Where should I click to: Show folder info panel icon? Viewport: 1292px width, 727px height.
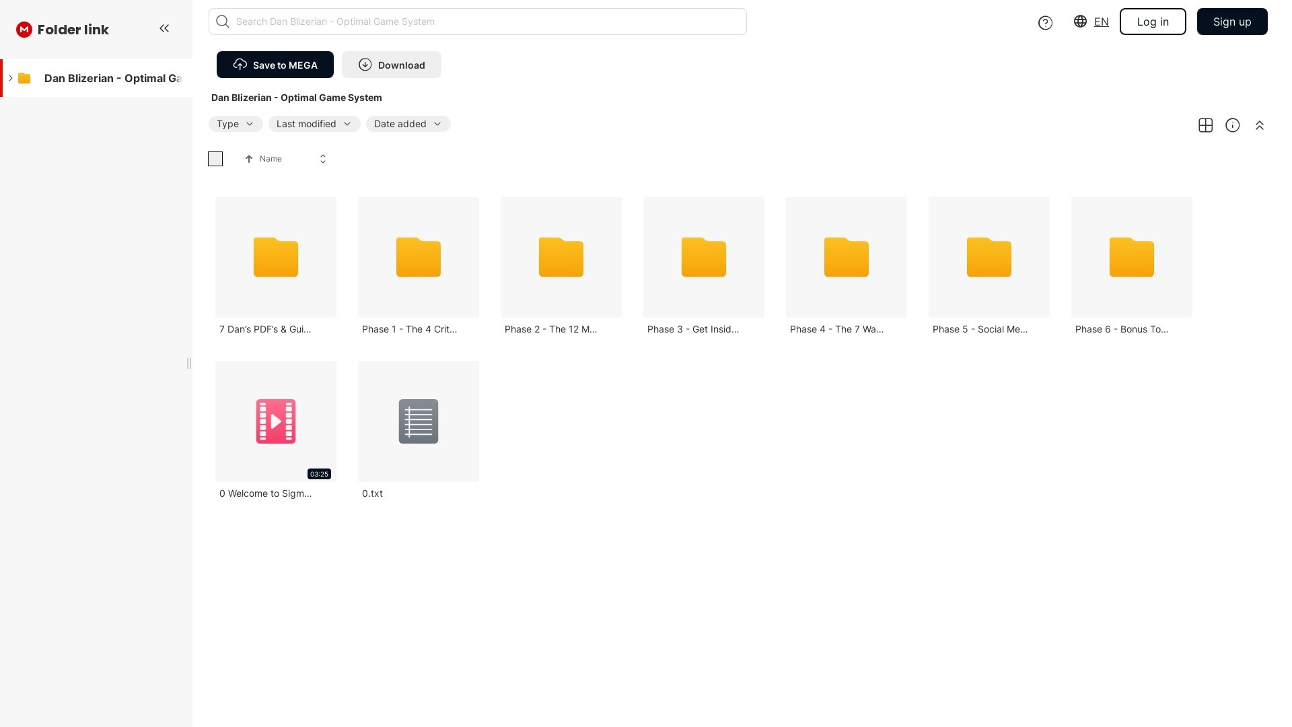click(1232, 125)
